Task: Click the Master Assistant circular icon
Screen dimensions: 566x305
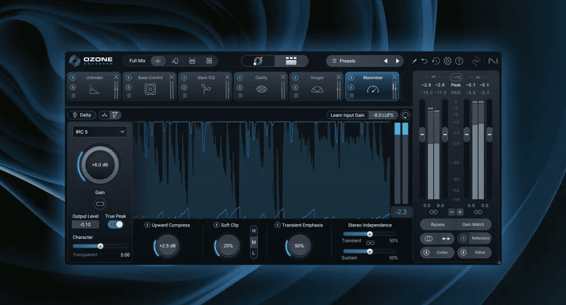Action: [x=258, y=61]
